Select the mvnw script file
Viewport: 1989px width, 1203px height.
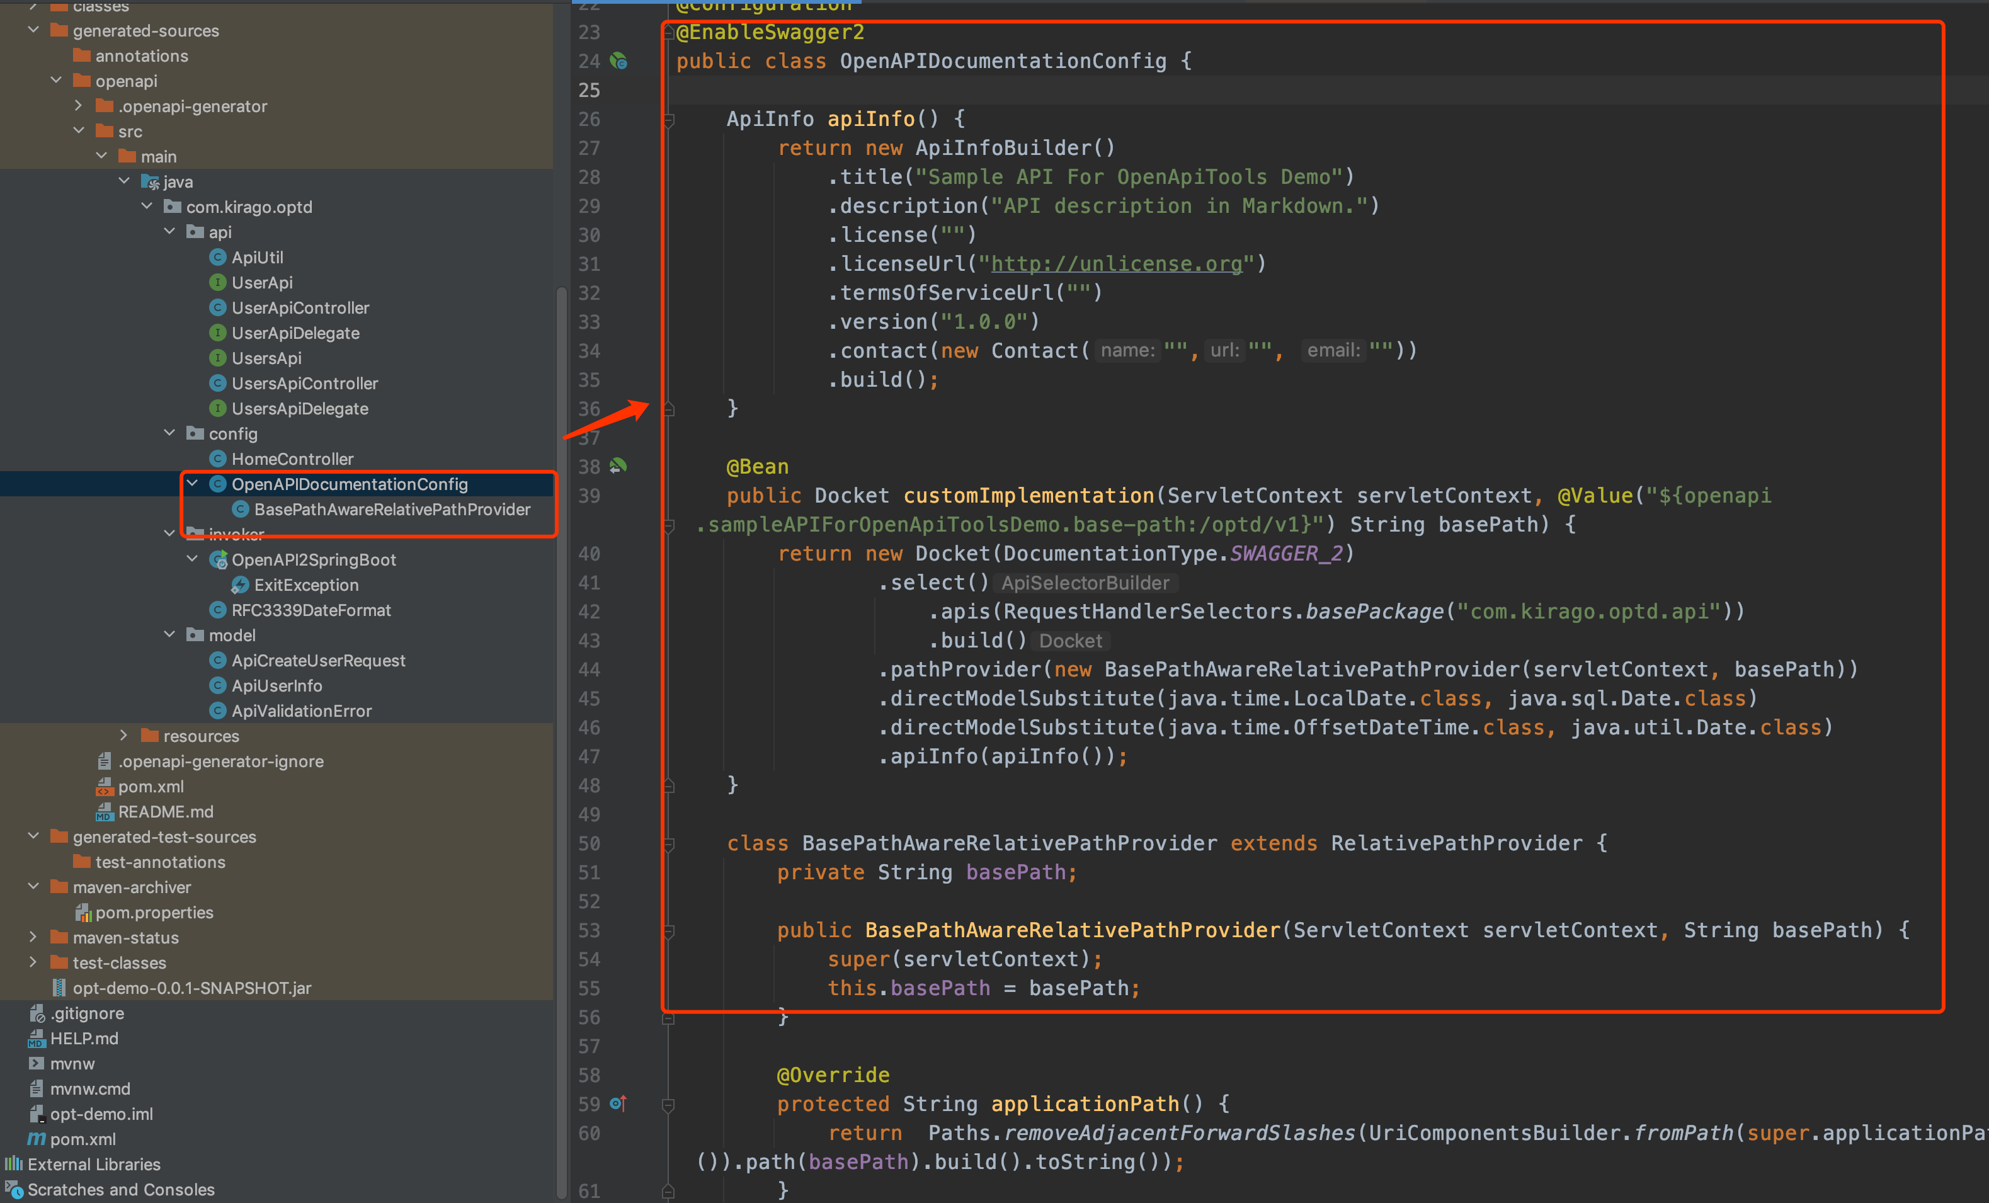tap(72, 1064)
